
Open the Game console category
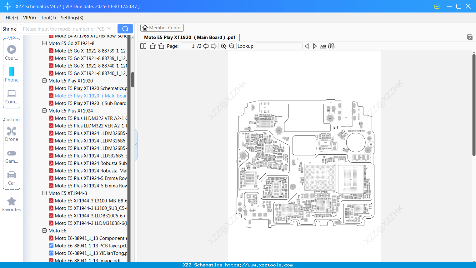[12, 156]
